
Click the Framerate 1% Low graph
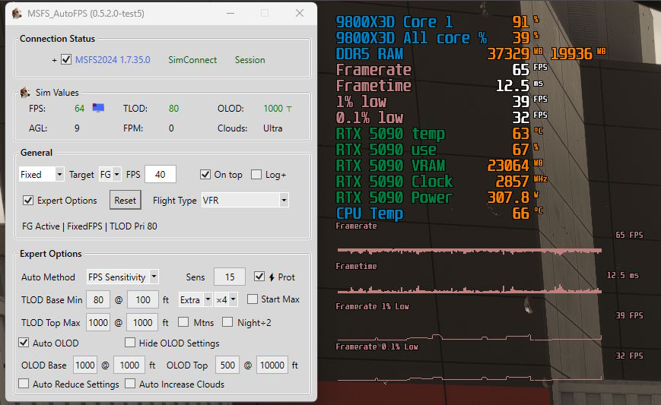coord(469,337)
